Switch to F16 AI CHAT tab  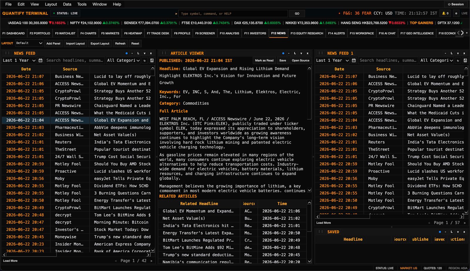387,33
